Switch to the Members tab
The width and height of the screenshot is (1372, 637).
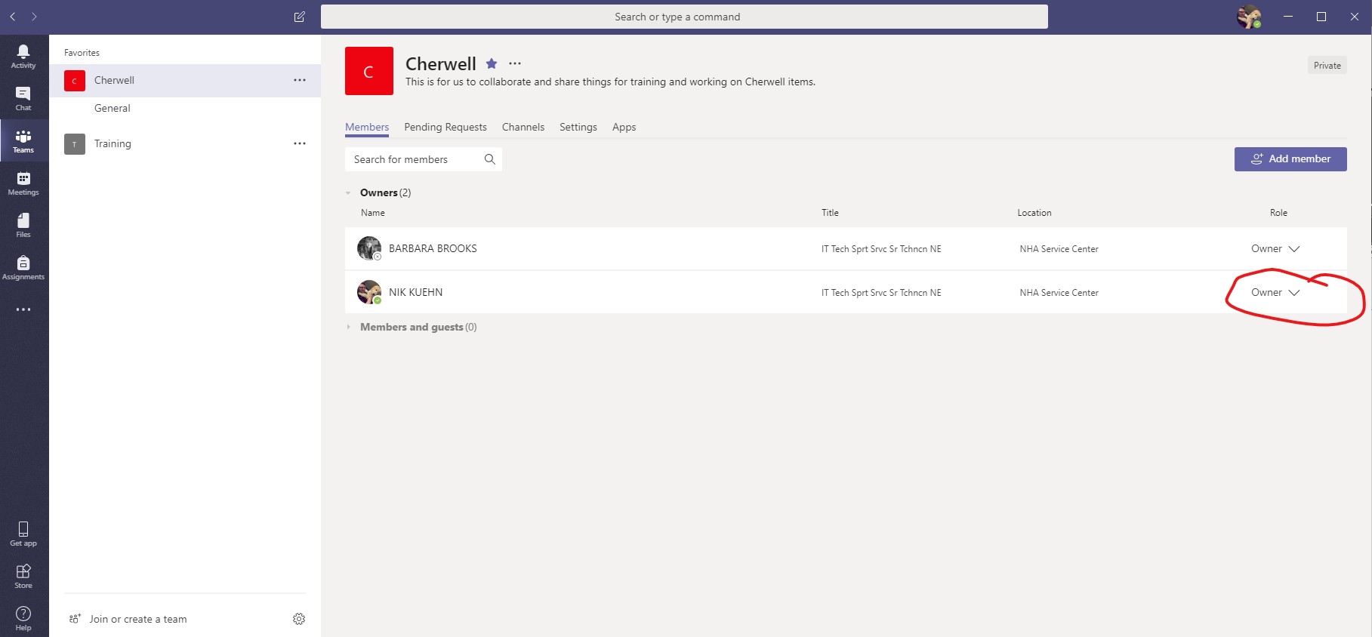(x=367, y=127)
